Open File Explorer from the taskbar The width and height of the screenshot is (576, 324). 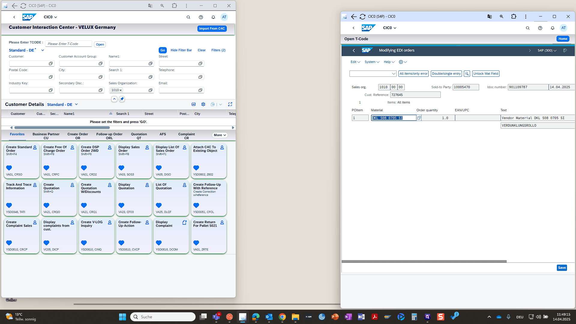(295, 317)
